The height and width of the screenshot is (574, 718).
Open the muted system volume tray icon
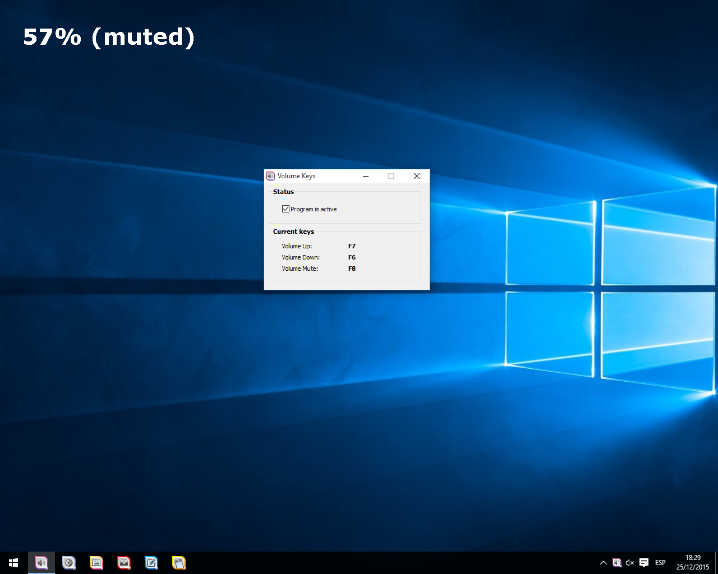[630, 563]
